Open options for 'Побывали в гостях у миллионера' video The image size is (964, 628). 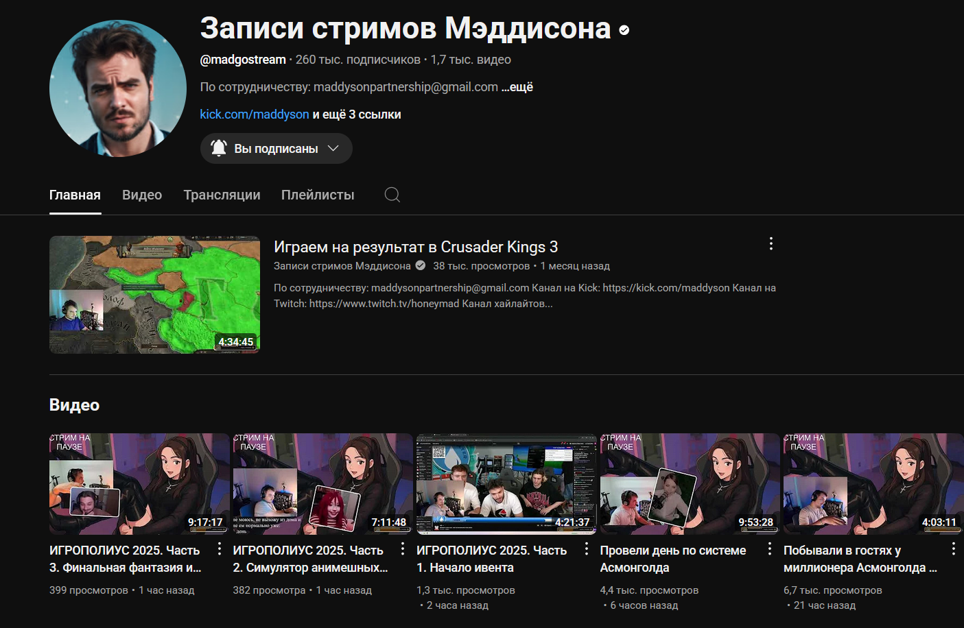[954, 548]
